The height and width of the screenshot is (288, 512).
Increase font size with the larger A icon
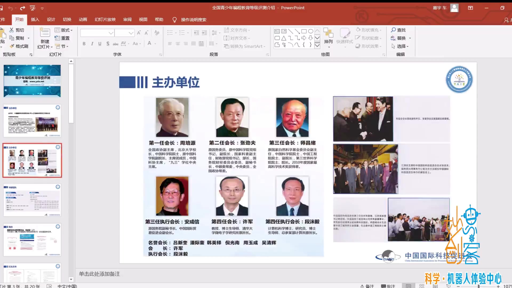click(x=139, y=33)
